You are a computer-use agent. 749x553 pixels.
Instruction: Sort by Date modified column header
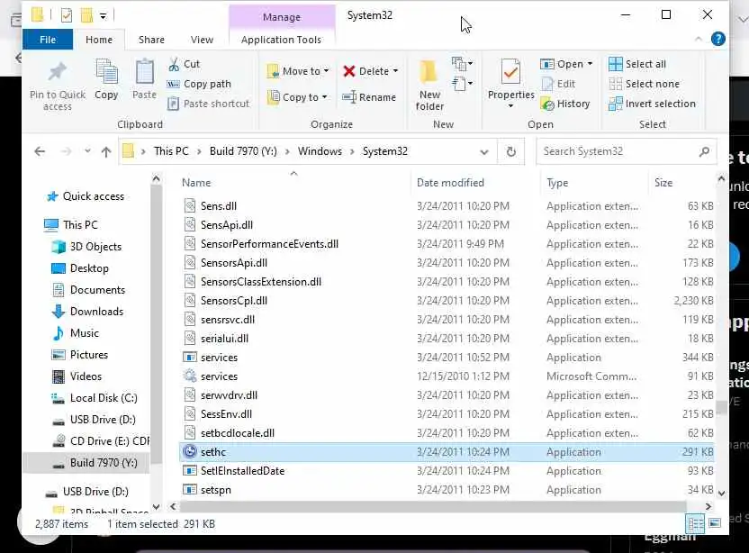click(450, 183)
